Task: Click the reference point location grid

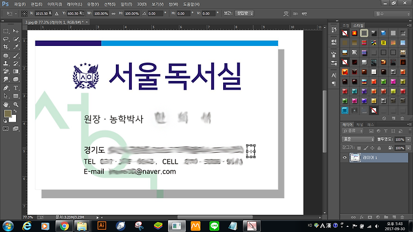Action: (x=24, y=13)
